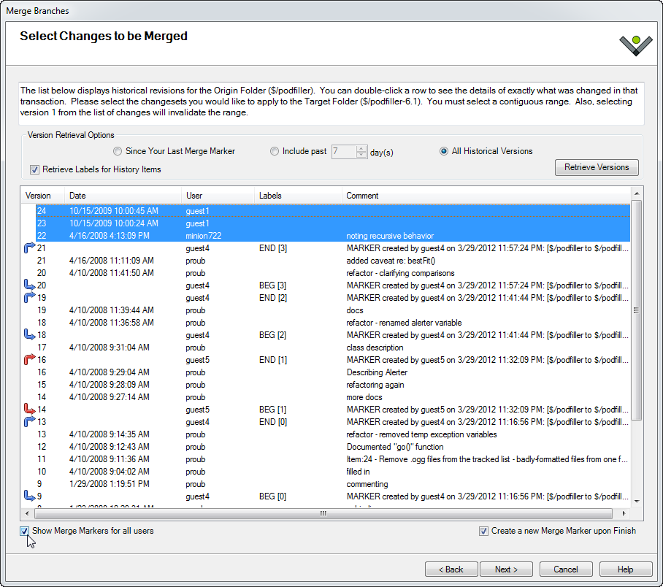Select version 17 class description row
The height and width of the screenshot is (587, 663).
219,348
